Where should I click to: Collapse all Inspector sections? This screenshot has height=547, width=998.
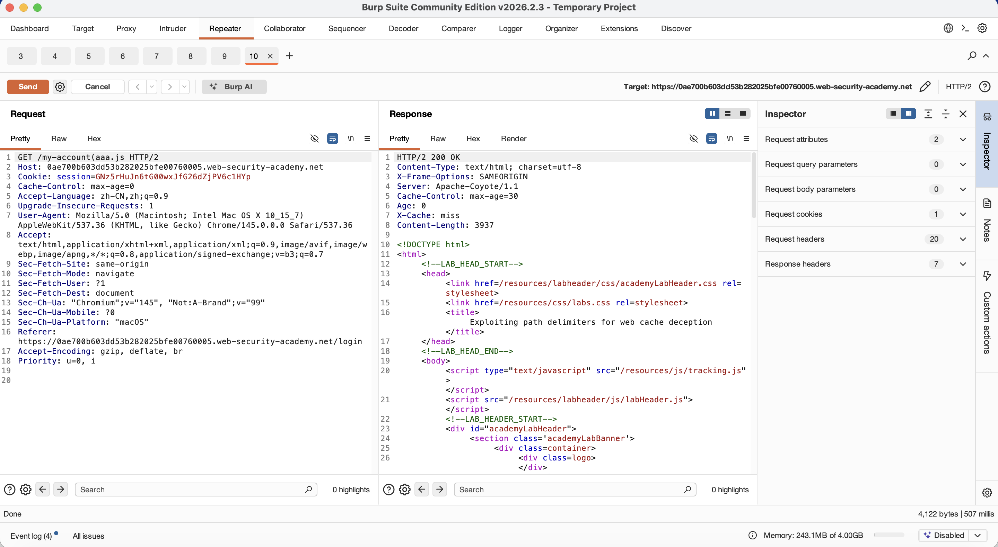point(945,114)
